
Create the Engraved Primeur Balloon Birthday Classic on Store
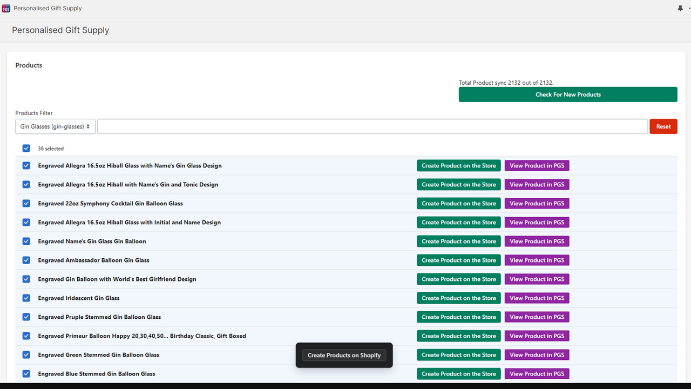pos(458,336)
